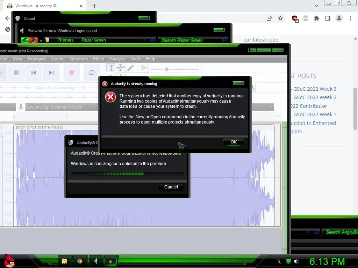Switch to Audacity on the taskbar
This screenshot has width=358, height=268.
tap(110, 261)
